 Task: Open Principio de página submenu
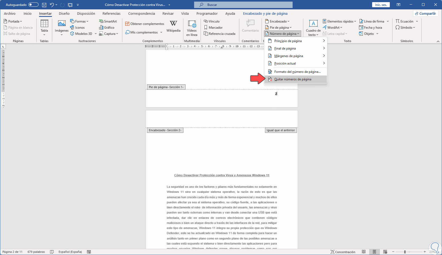coord(295,41)
